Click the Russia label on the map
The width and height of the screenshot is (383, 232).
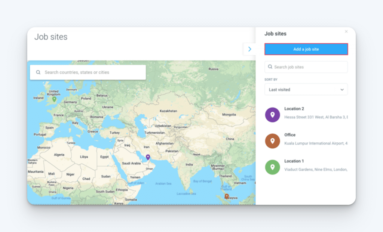[213, 69]
